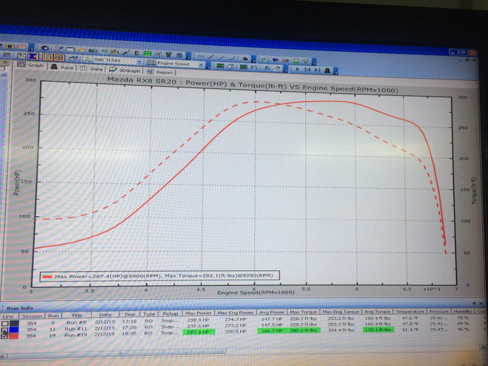Click the filter funnel icon

(x=306, y=62)
